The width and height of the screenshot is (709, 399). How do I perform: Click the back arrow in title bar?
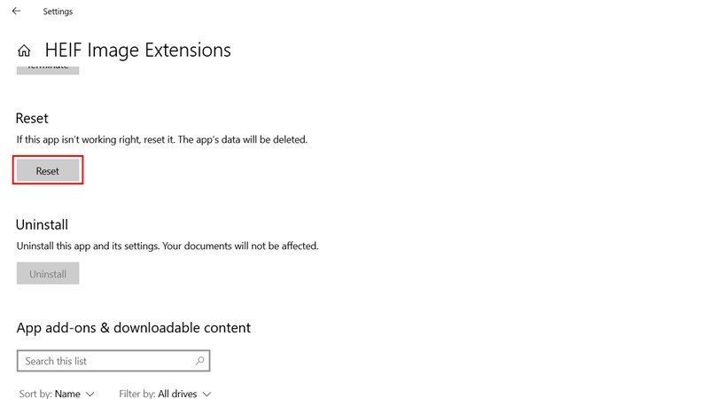pos(16,12)
